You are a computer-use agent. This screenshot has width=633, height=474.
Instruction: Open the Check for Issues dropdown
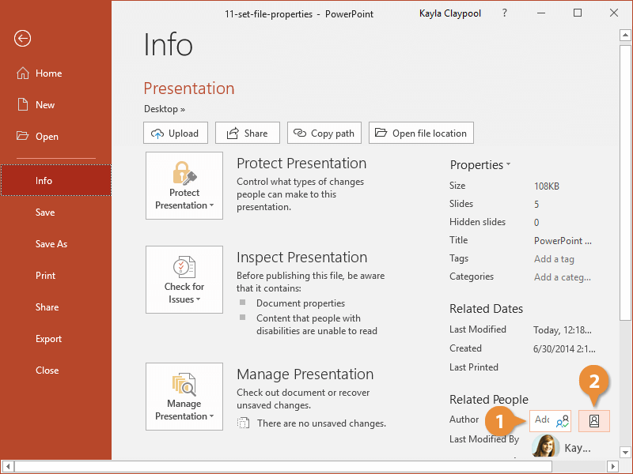coord(184,280)
